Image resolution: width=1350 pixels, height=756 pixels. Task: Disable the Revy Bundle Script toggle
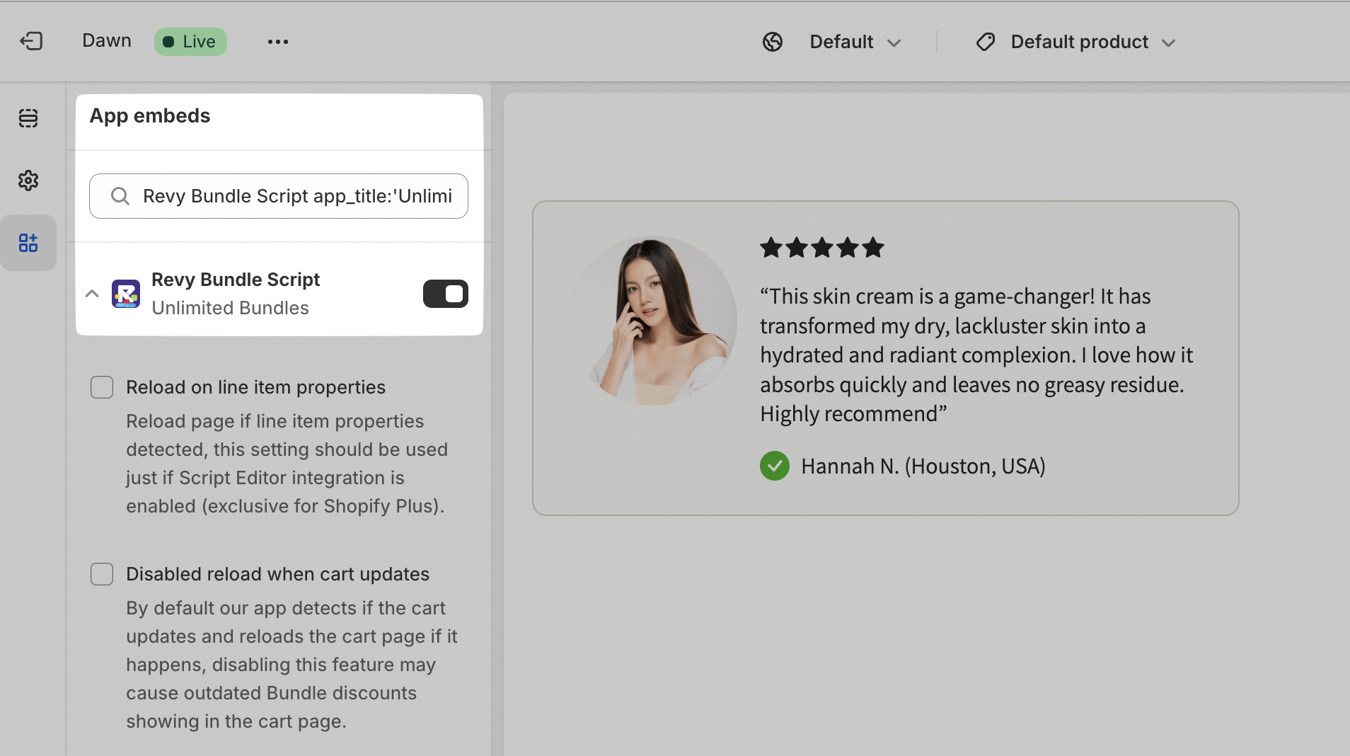445,294
